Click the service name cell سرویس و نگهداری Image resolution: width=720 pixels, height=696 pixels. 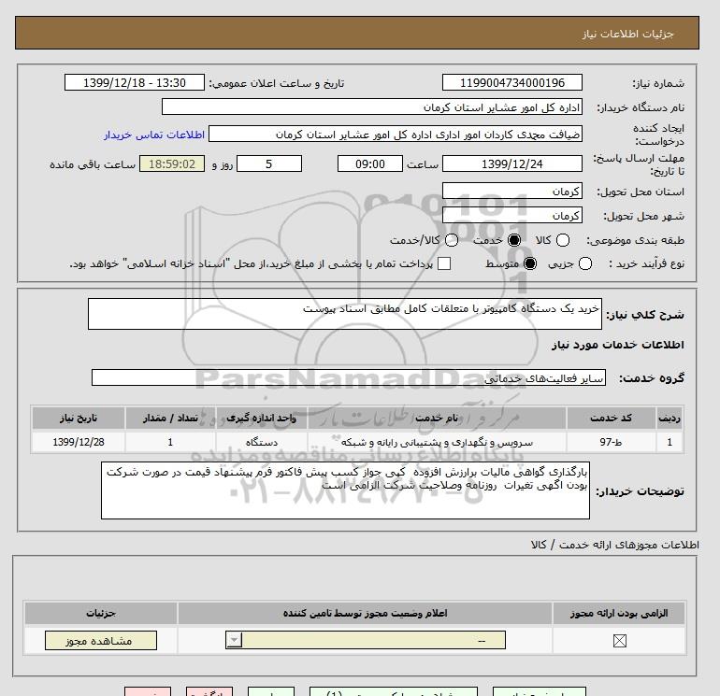[x=437, y=442]
